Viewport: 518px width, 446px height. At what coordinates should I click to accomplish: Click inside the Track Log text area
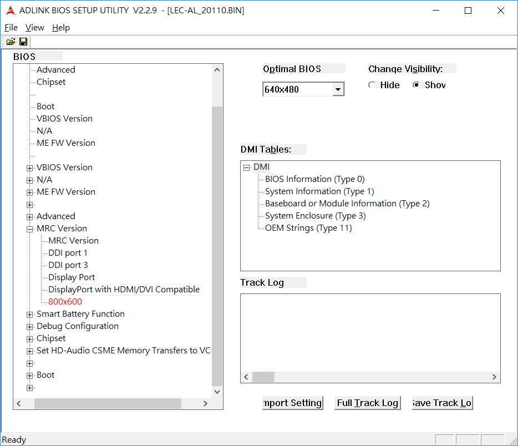[370, 333]
